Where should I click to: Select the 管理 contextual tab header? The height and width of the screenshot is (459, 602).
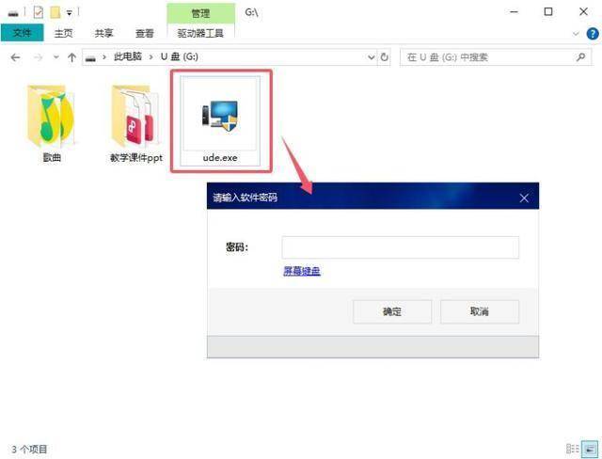pos(200,14)
